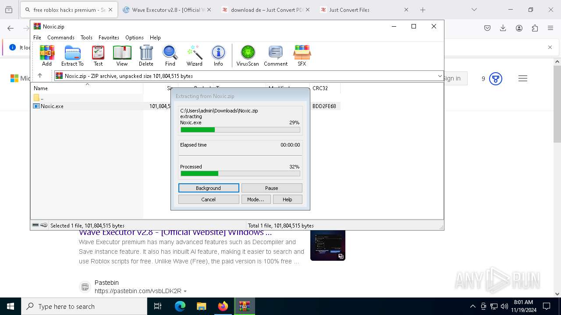Click the browser back arrow
The image size is (561, 315).
tap(11, 28)
